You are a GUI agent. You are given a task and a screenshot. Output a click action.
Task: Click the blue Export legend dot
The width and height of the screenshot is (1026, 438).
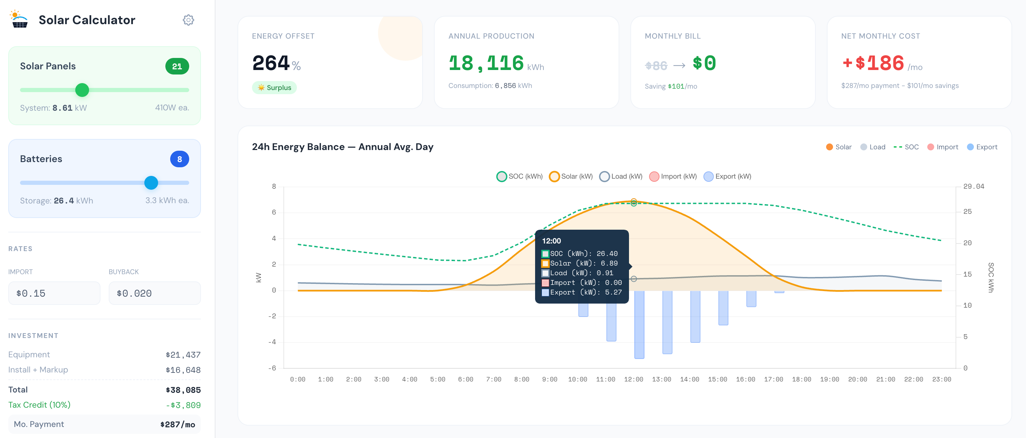click(971, 147)
